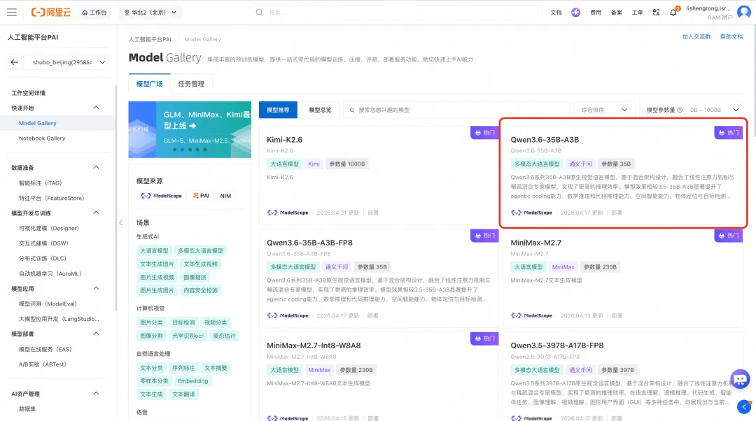Toggle the 目标检测 scene filter
The image size is (756, 421).
(183, 322)
